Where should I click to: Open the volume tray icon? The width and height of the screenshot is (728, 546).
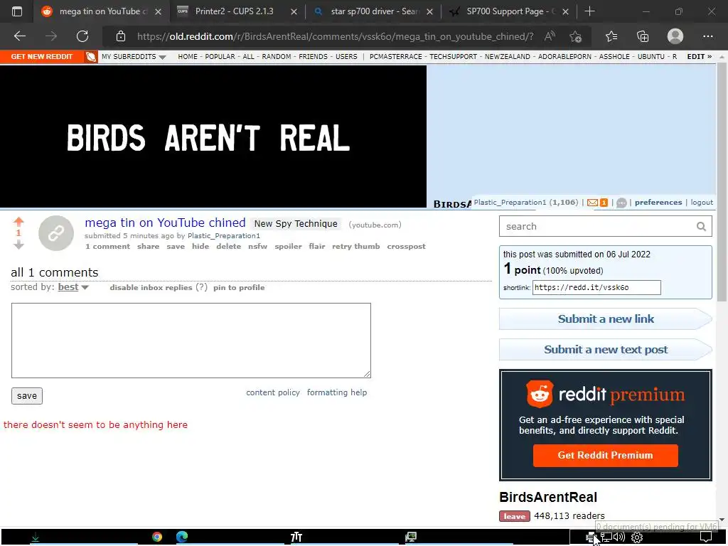tap(619, 537)
